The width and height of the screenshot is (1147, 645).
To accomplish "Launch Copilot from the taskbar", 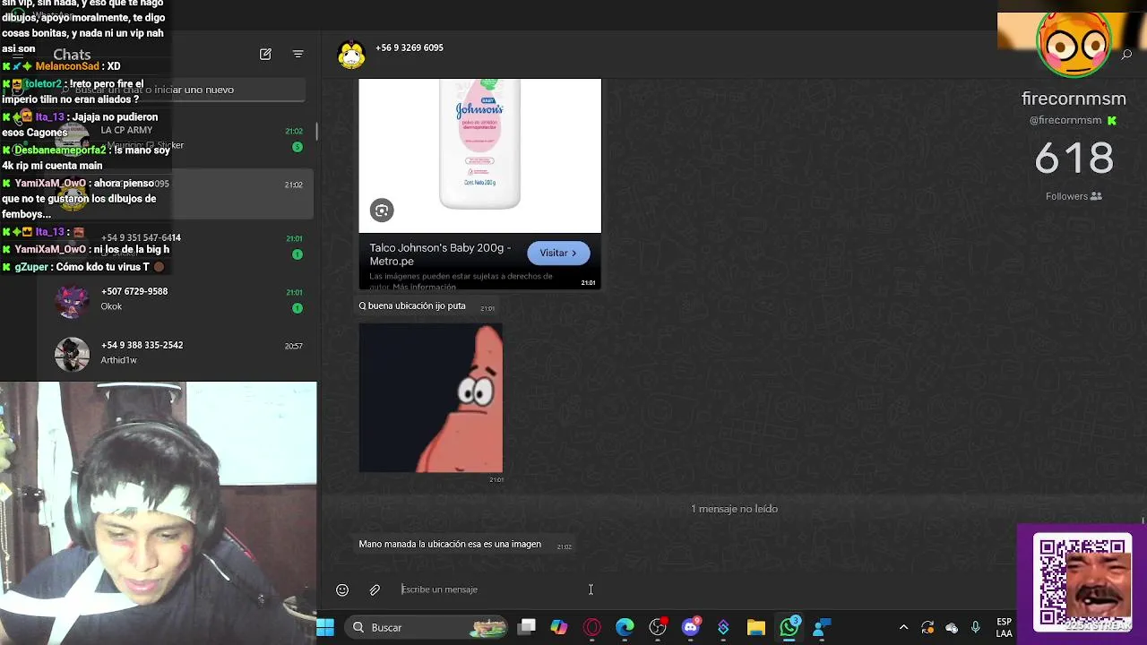I will [x=559, y=627].
